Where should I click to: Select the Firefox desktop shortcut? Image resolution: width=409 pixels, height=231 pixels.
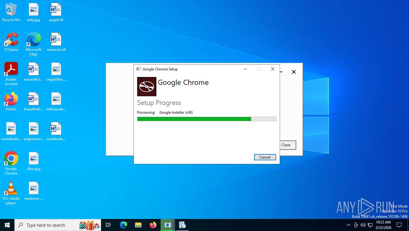click(11, 102)
